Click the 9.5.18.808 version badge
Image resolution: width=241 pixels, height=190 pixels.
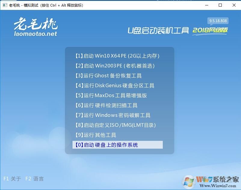pos(218,21)
